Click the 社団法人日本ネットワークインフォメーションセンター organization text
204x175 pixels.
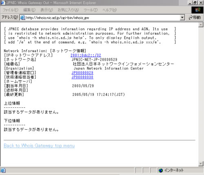click(123, 64)
